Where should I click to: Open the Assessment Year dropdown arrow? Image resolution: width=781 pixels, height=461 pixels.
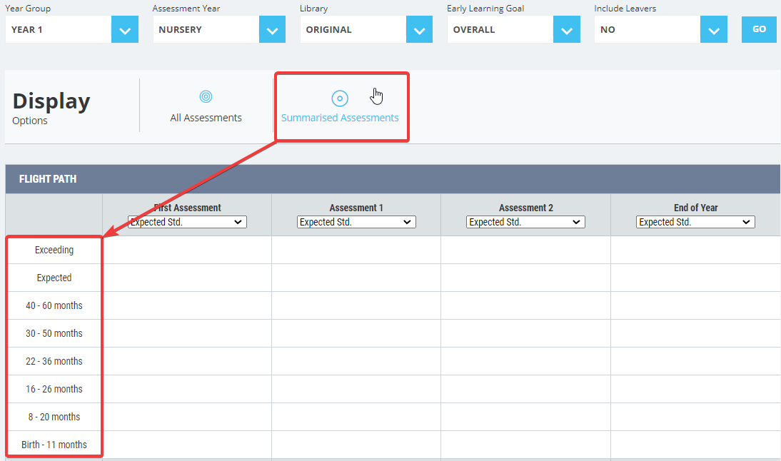272,29
